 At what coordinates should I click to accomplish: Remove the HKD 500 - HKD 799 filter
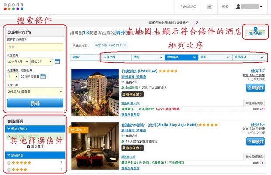pos(125,45)
